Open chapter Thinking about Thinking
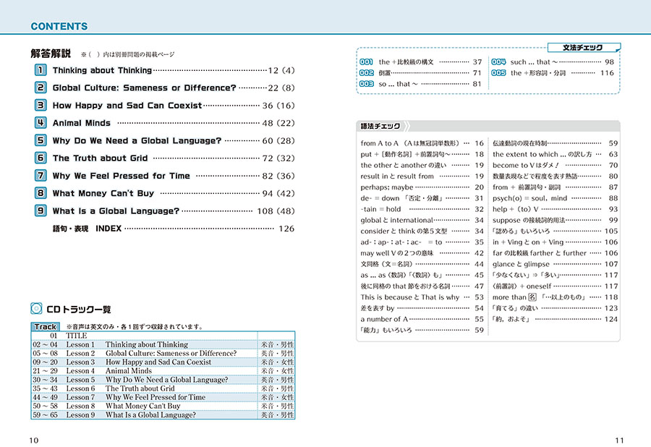 click(102, 71)
